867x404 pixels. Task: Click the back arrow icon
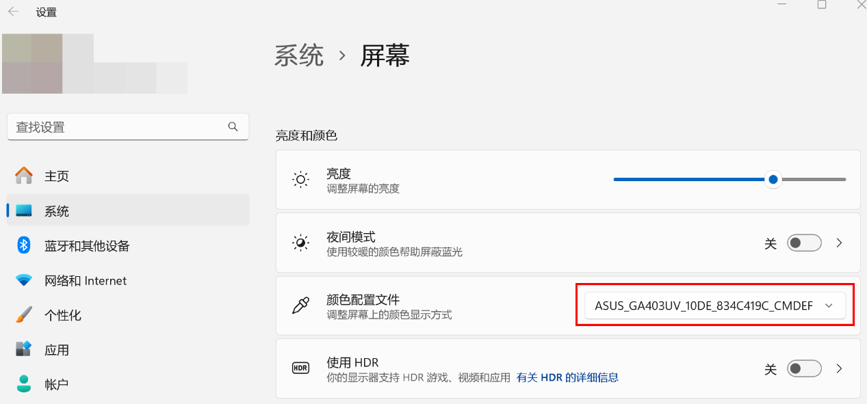[x=13, y=12]
